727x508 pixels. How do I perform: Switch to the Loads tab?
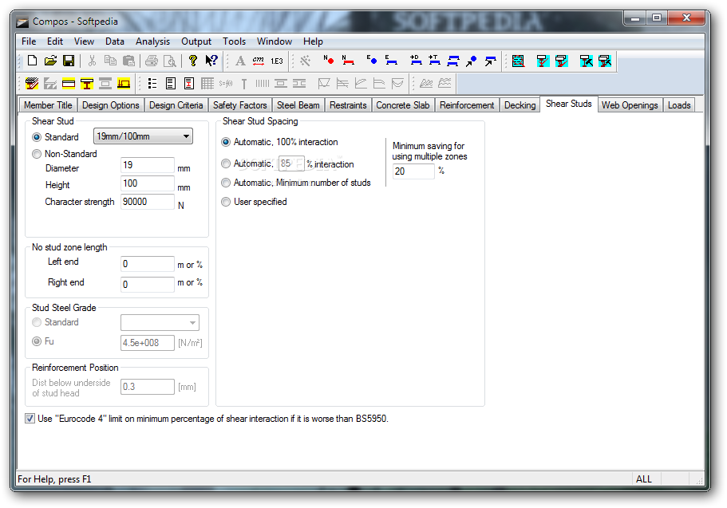(679, 105)
